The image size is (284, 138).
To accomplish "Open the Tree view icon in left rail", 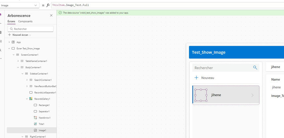I will pyautogui.click(x=1, y=15).
